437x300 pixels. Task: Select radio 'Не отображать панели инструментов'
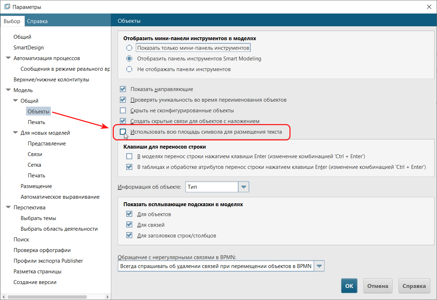pos(129,69)
